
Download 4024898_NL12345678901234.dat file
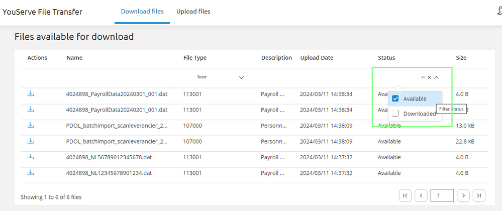coord(31,173)
